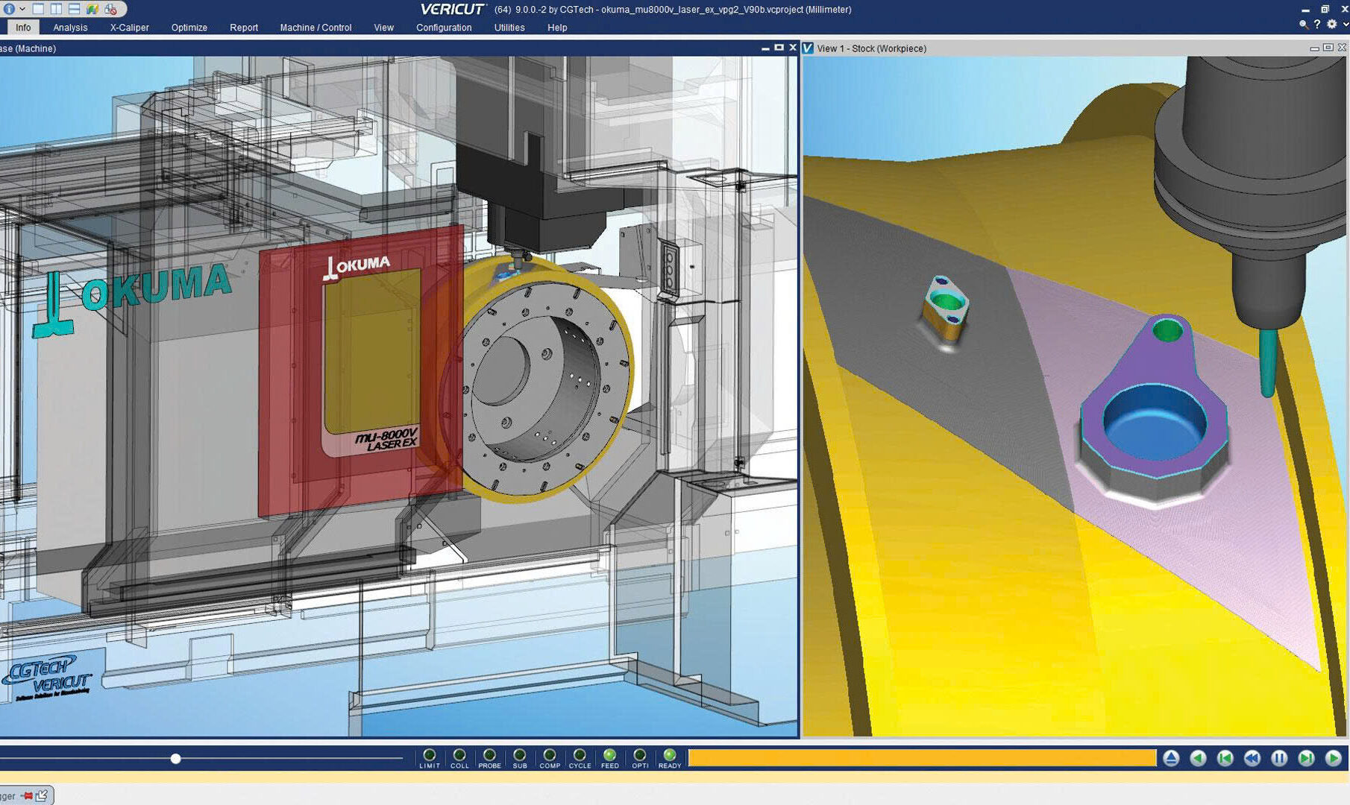Screen dimensions: 1350x805
Task: Click the colorful cut model color icon
Action: (92, 9)
